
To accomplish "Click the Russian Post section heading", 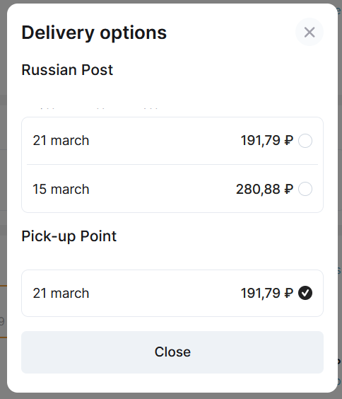I will pos(67,70).
